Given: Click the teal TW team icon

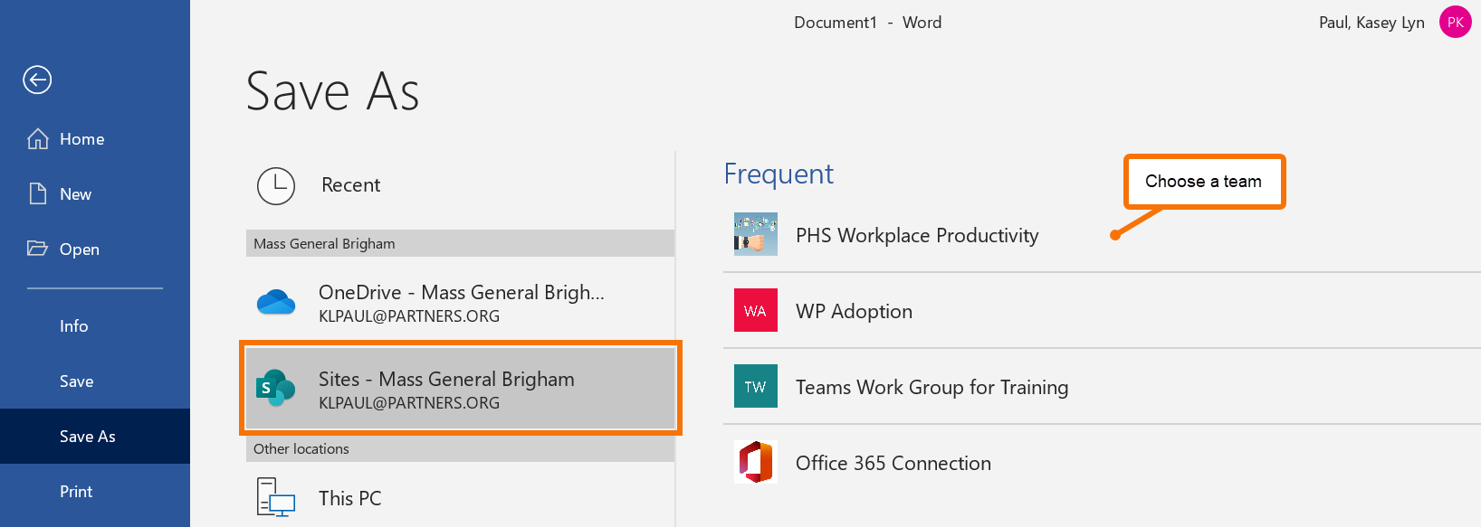Looking at the screenshot, I should coord(756,386).
